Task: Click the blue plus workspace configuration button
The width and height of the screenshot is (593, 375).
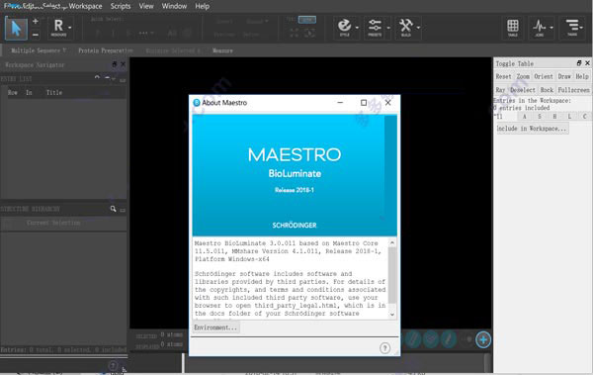Action: point(483,339)
